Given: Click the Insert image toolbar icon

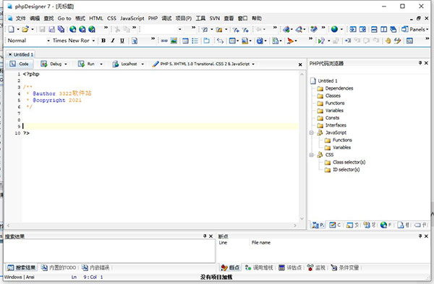Looking at the screenshot, I should click(x=174, y=41).
